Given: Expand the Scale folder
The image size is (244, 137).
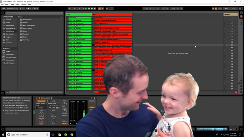Looking at the screenshot, I should (x=19, y=37).
